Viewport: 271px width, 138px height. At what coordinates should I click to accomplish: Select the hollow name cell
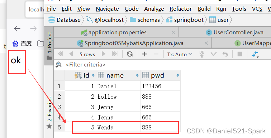(118, 97)
